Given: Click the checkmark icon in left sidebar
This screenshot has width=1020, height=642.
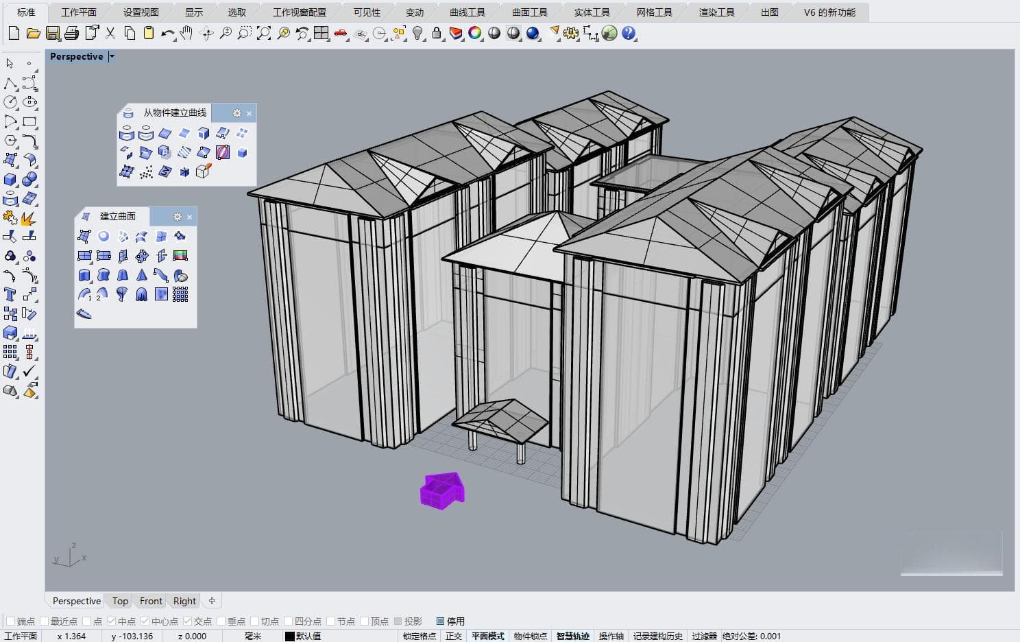Looking at the screenshot, I should [29, 371].
